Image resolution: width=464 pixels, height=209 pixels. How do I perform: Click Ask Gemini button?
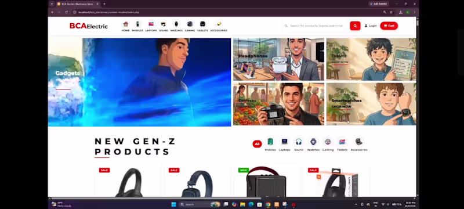coord(379,4)
